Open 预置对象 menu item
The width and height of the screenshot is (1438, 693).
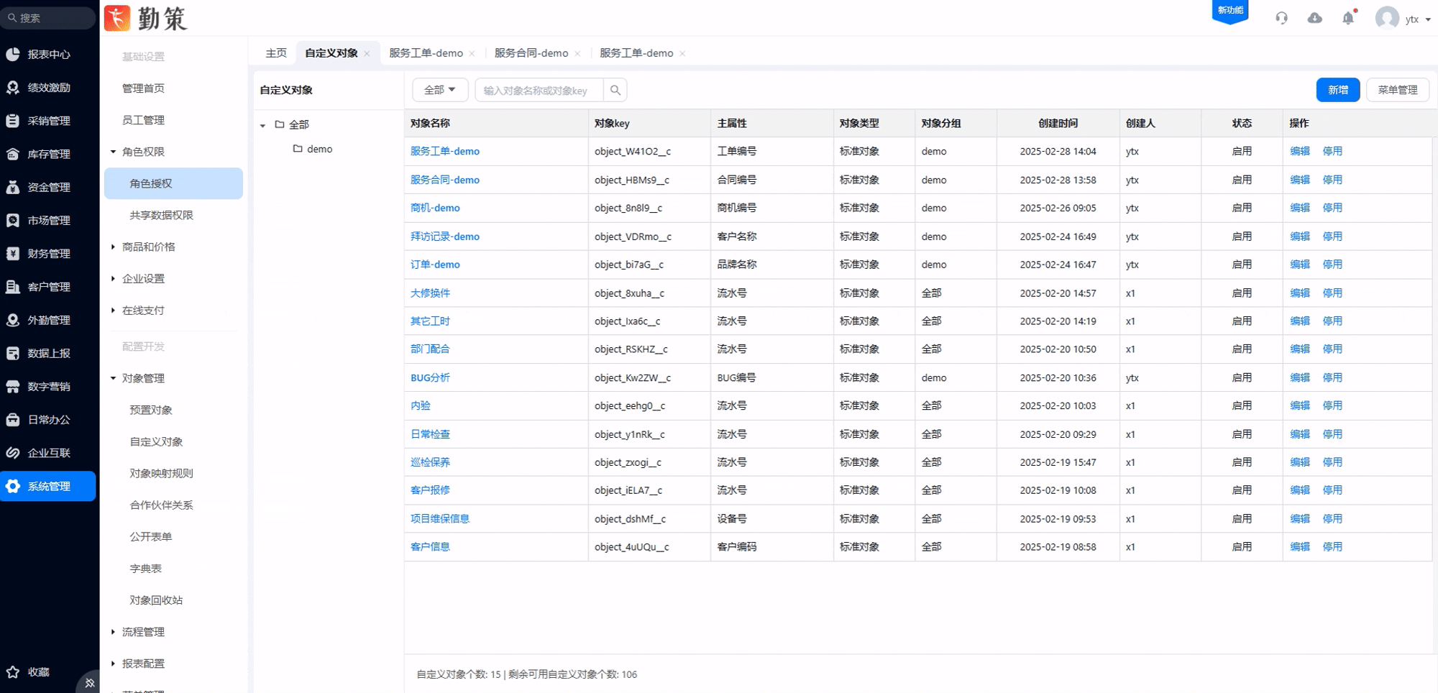151,410
